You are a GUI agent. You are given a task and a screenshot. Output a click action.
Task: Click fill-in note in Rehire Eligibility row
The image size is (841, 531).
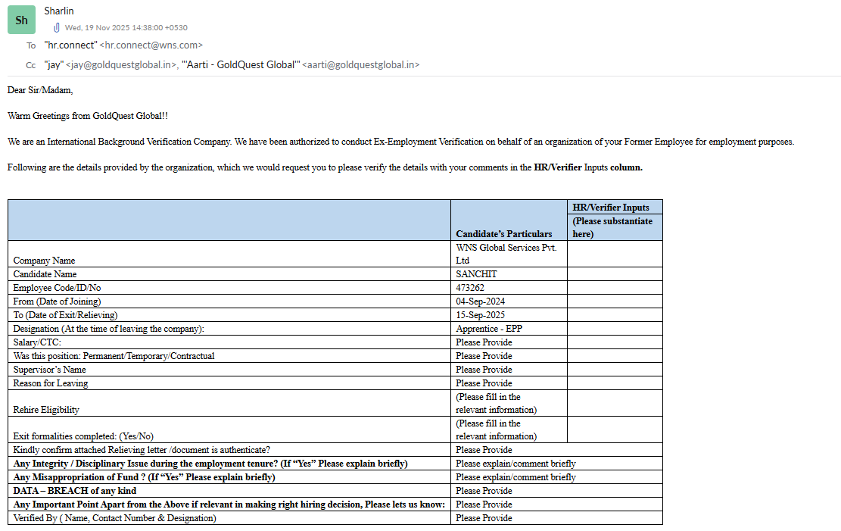pyautogui.click(x=496, y=403)
